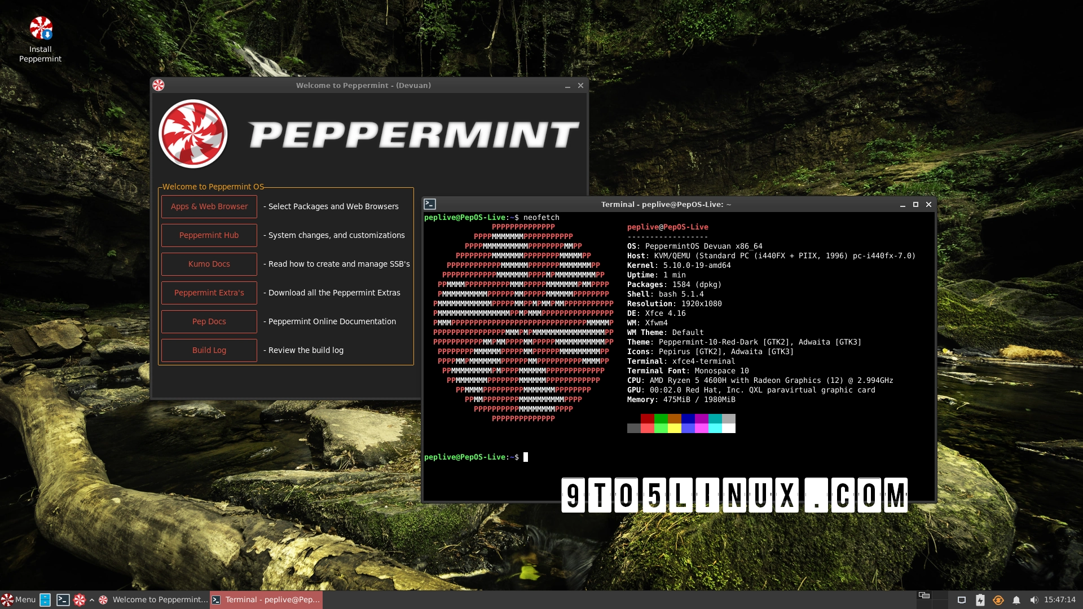Click the Peppermint logo in the Welcome window titlebar
This screenshot has height=609, width=1083.
[160, 85]
